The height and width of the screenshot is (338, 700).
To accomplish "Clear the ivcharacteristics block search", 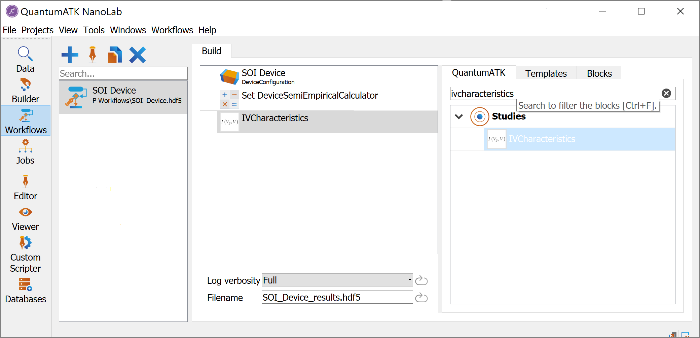I will tap(666, 93).
